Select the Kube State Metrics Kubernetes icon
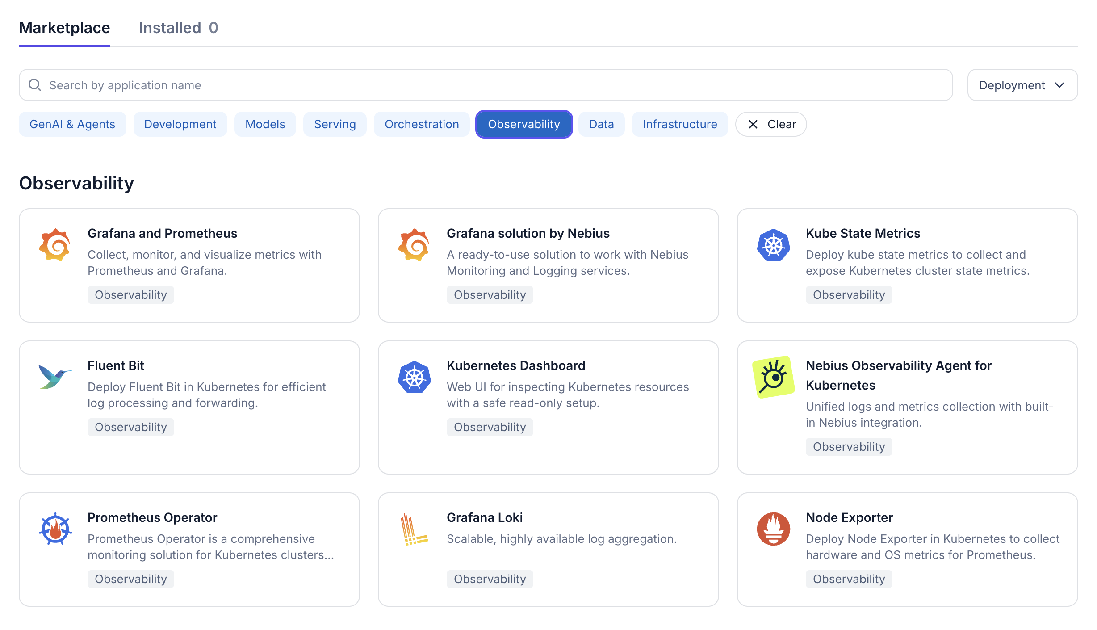1097x630 pixels. [x=773, y=244]
